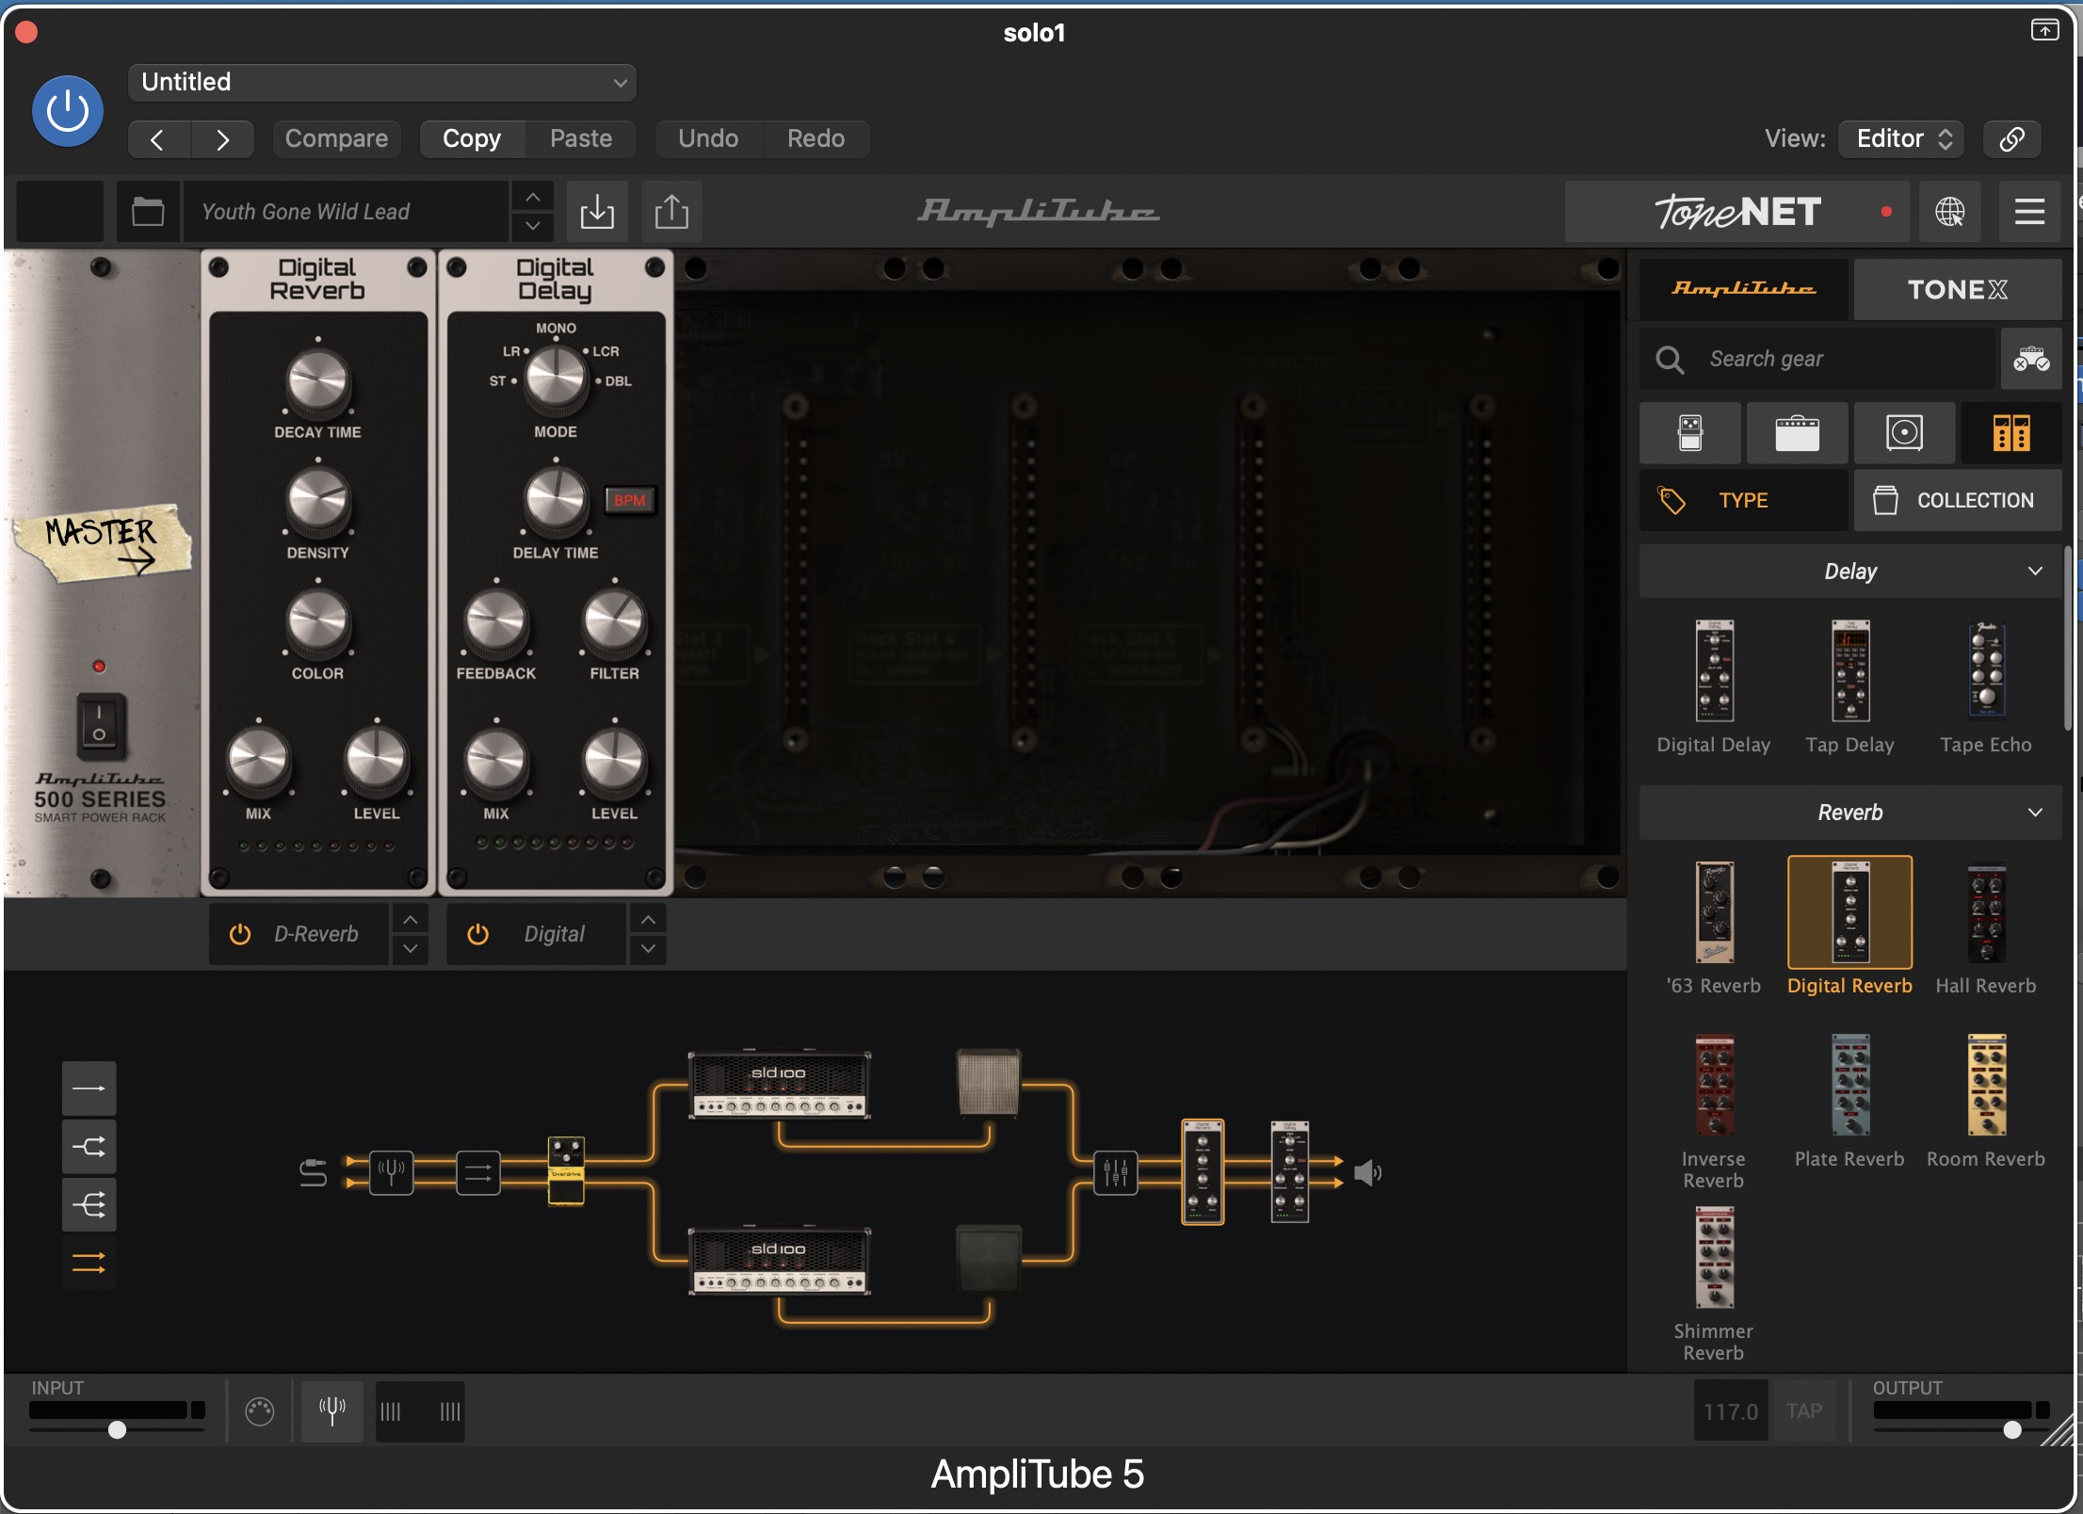Click the save preset download icon
Viewport: 2083px width, 1514px height.
tap(597, 211)
